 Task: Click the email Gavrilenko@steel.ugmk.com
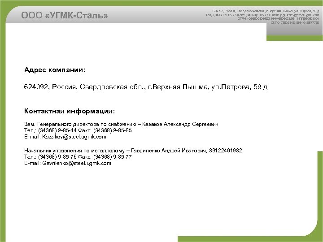coord(77,163)
